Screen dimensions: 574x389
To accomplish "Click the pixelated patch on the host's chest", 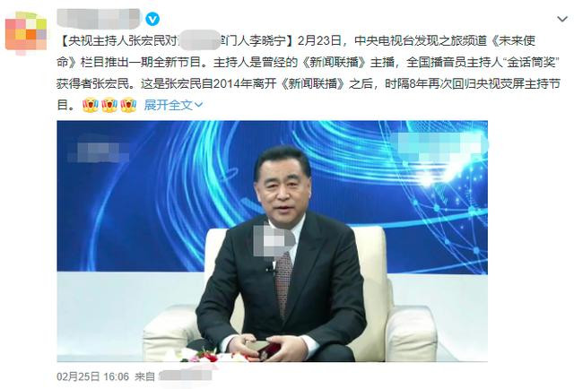I will coord(274,239).
